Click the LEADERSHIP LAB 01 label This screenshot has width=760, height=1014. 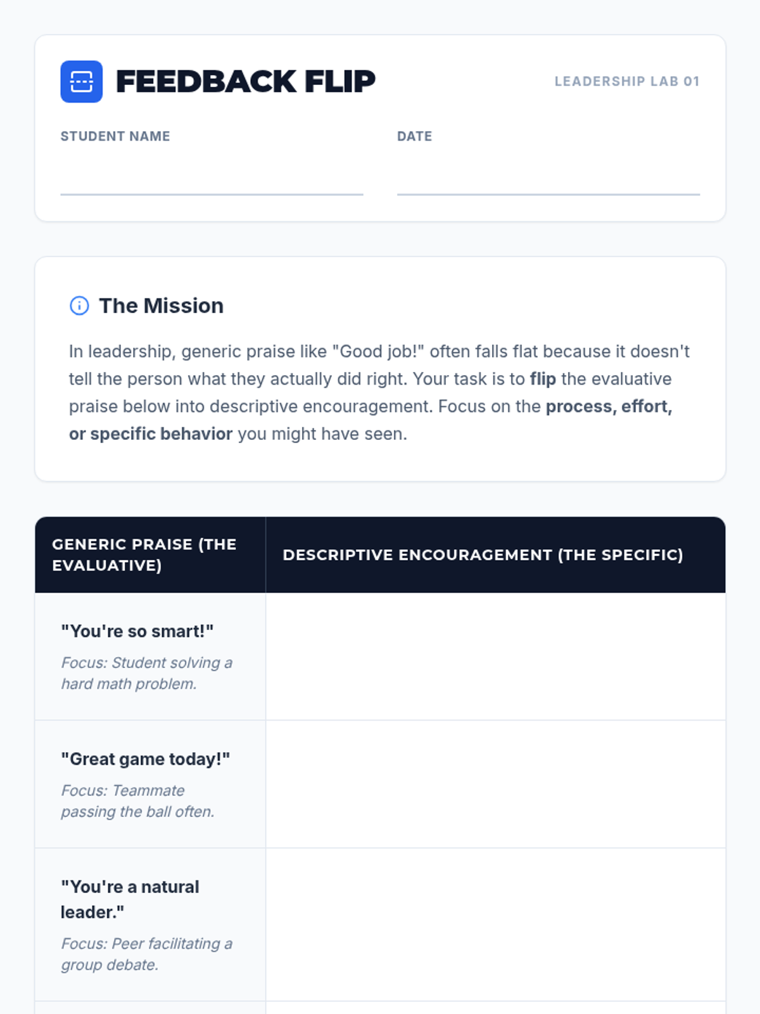click(x=627, y=81)
